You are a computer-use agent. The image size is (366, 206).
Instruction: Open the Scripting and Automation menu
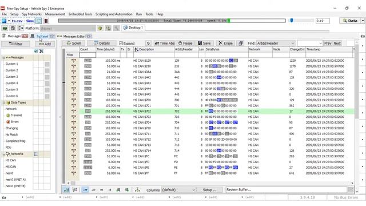coord(114,14)
